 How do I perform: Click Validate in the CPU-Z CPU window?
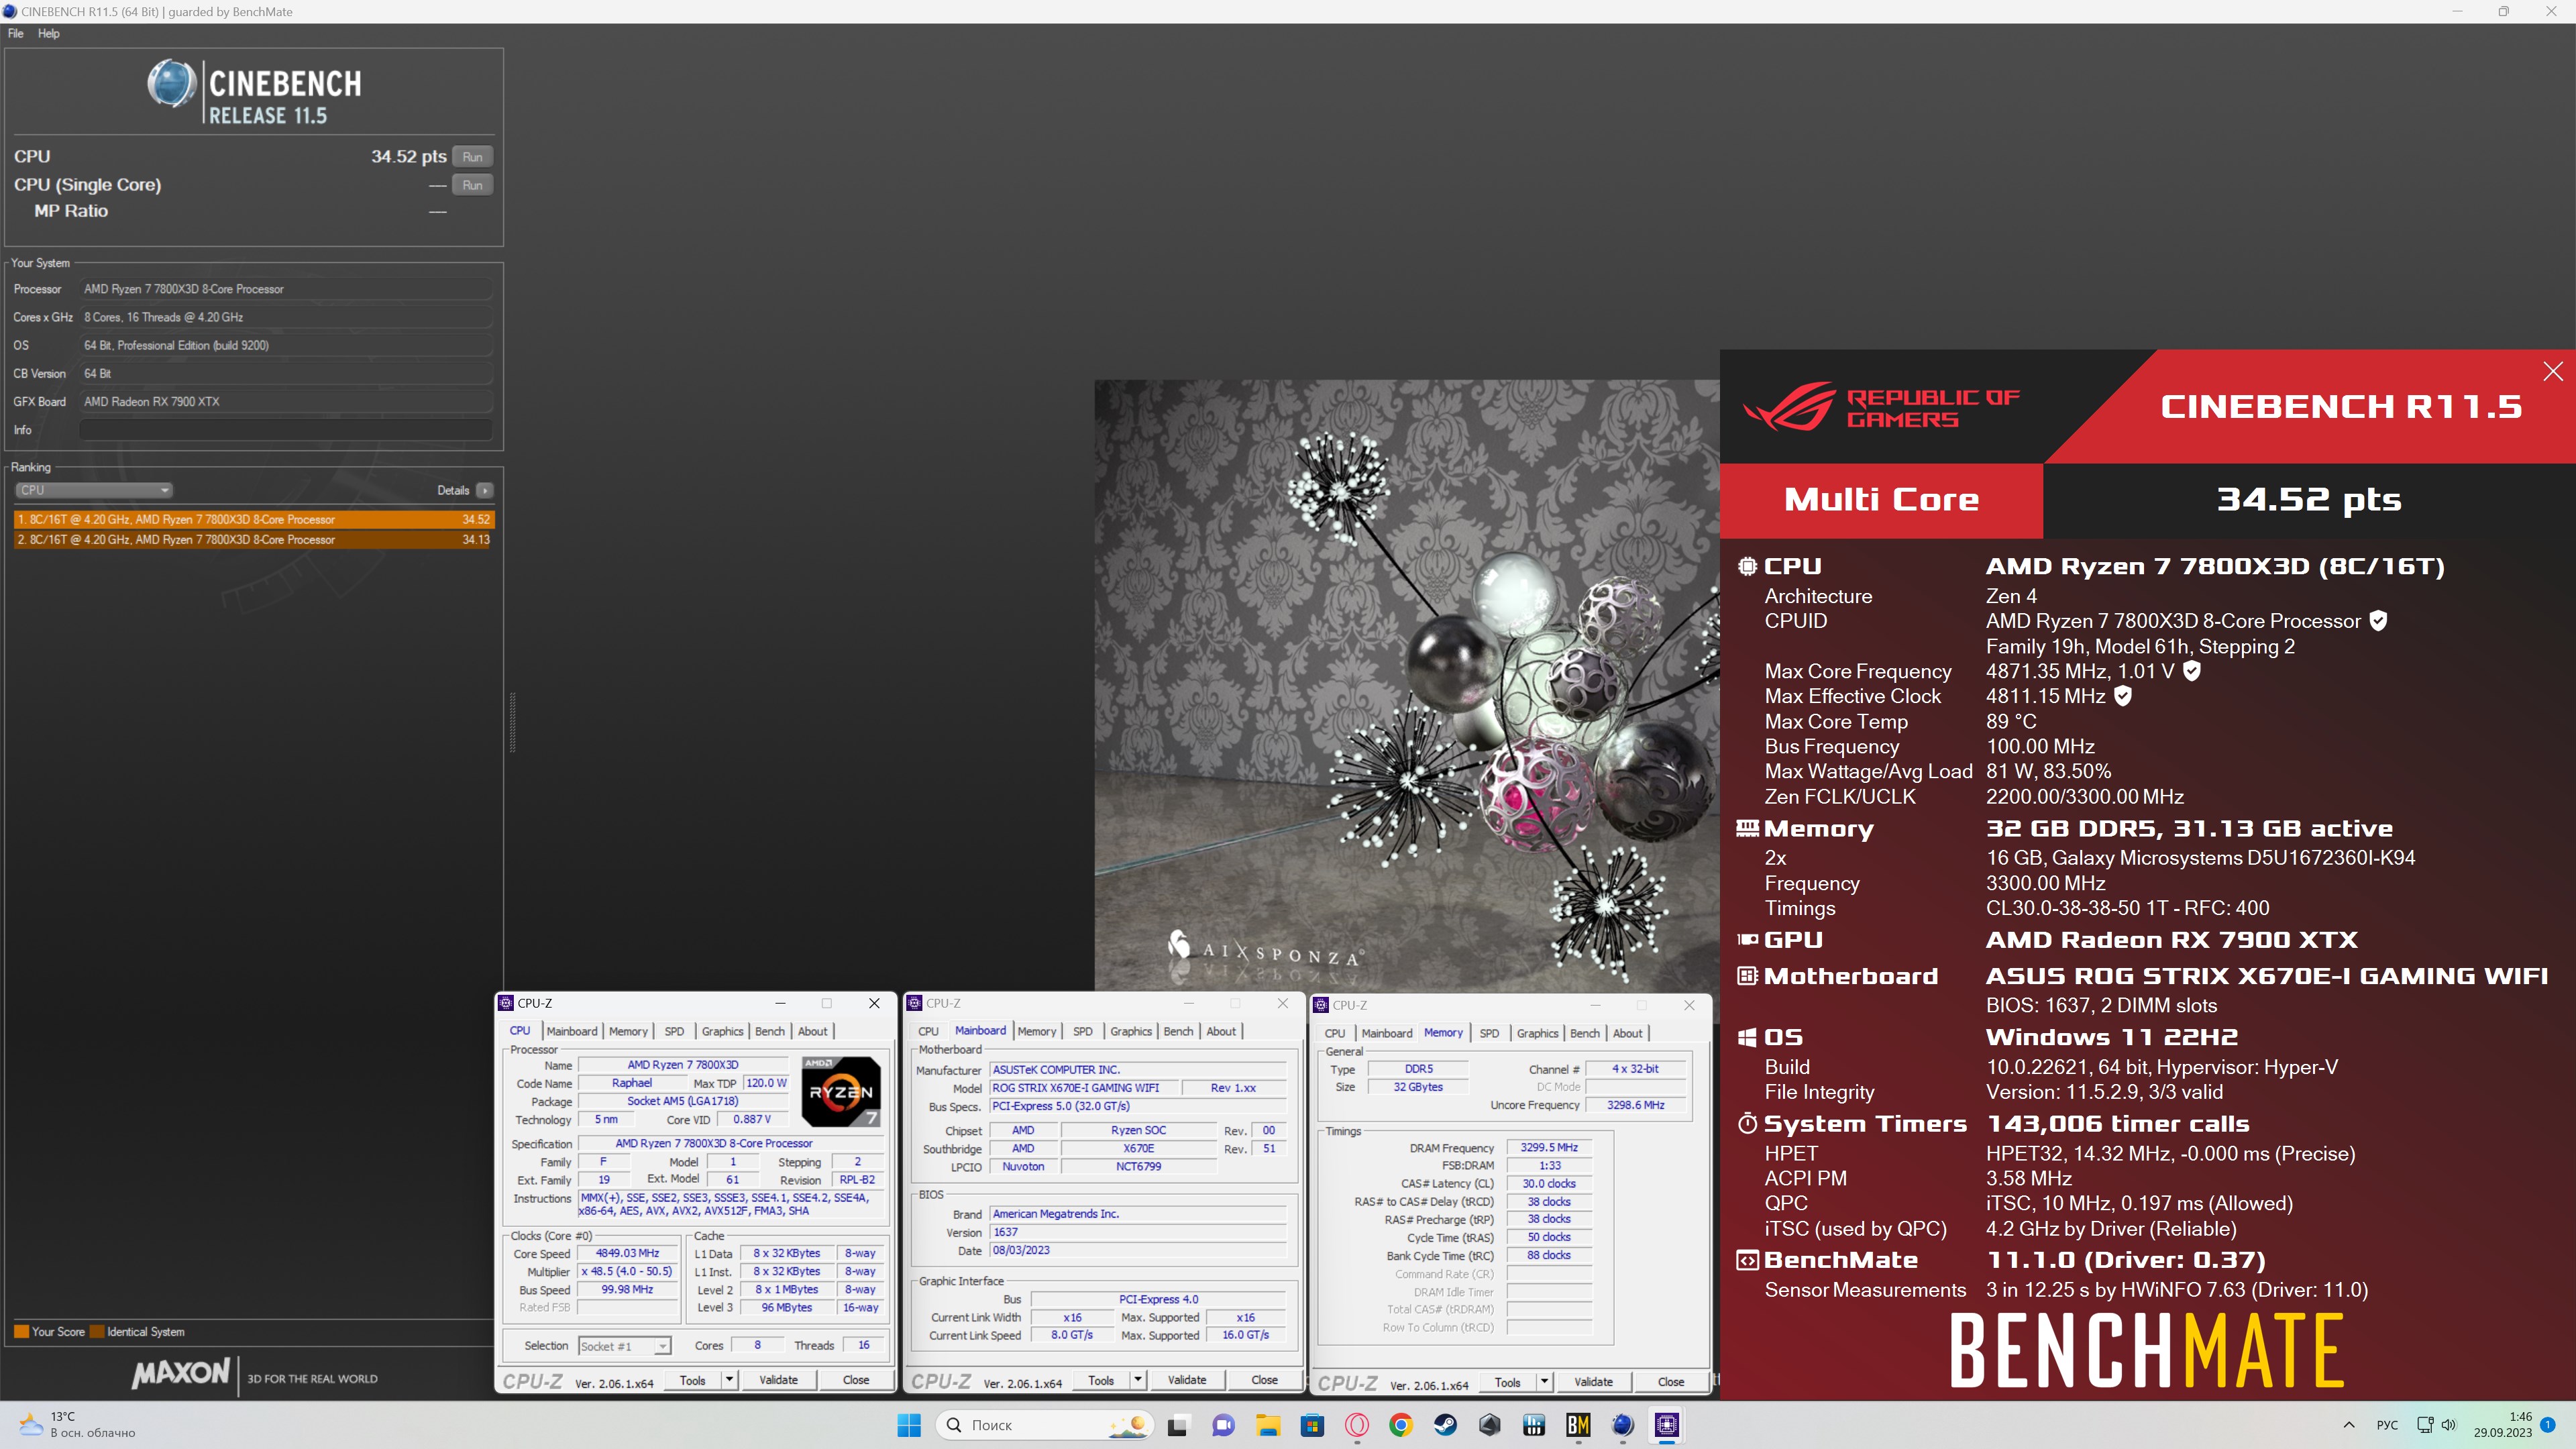tap(778, 1380)
